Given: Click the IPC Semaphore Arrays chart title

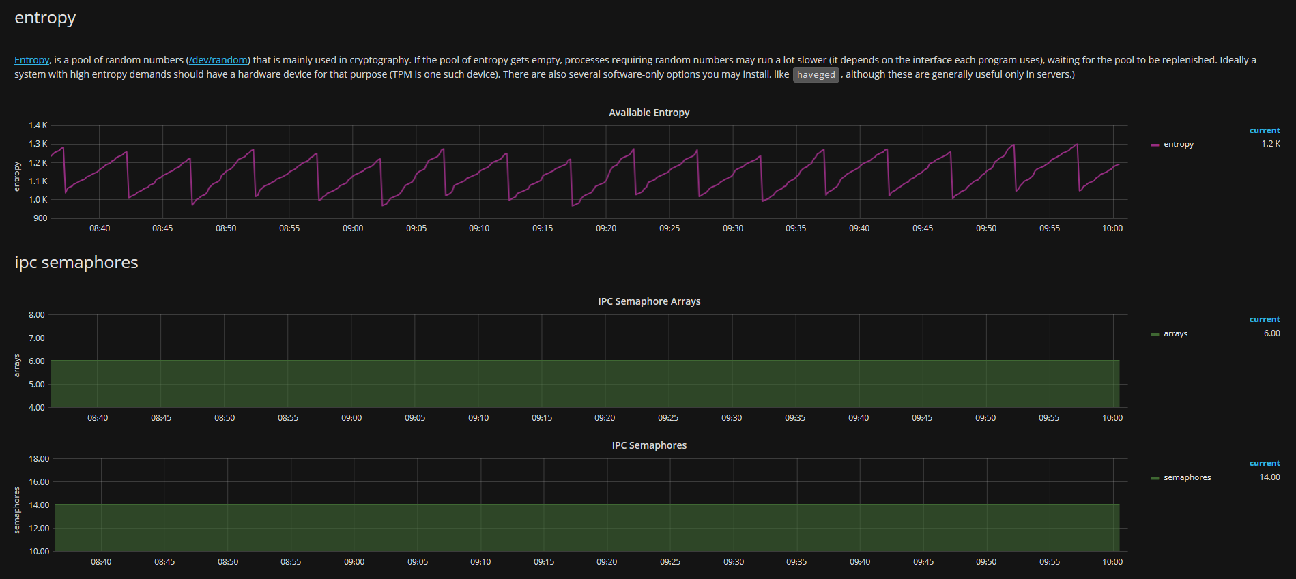Looking at the screenshot, I should pos(649,301).
